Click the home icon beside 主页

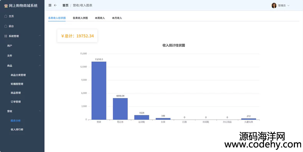point(6,16)
